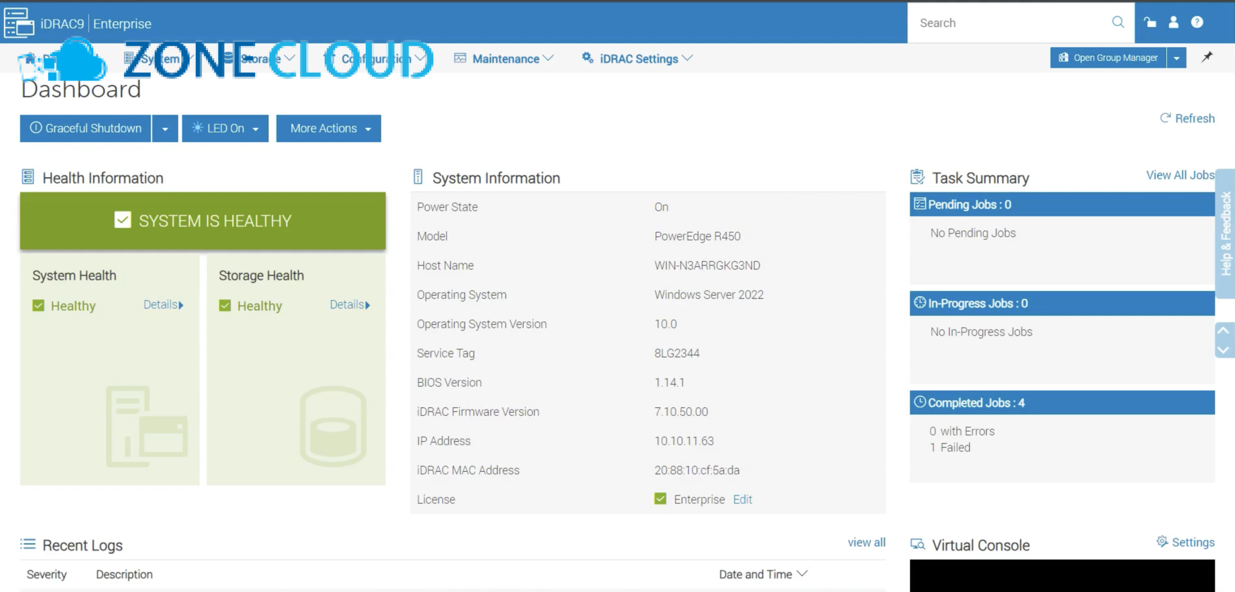Screen dimensions: 1235x592
Task: Click view all link for Recent Logs
Action: click(x=866, y=542)
